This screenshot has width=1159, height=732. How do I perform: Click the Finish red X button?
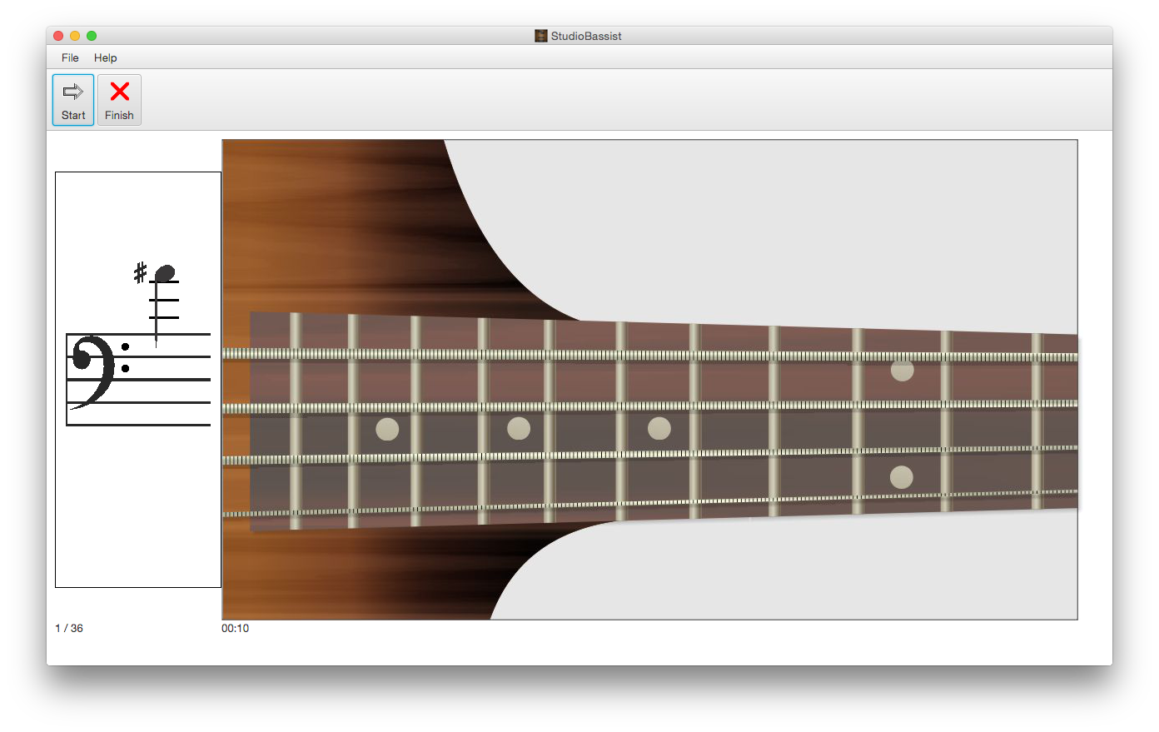click(119, 100)
